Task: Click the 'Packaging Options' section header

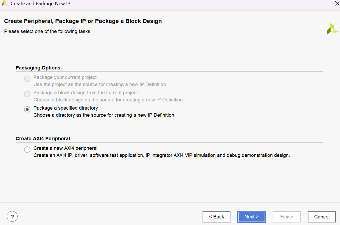Action: (38, 68)
